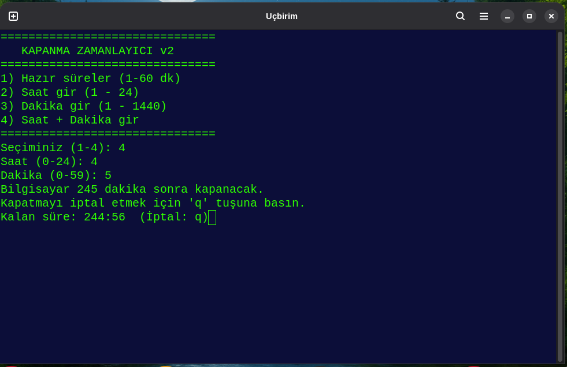Click the KAPANMA ZAMANLAYICI v2 heading
Viewport: 567px width, 367px height.
97,51
